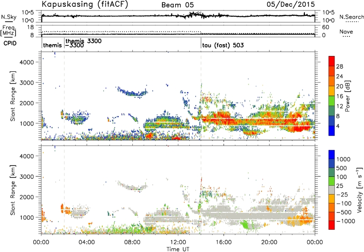
Task: Click the 04:00 time axis label
Action: click(x=87, y=242)
